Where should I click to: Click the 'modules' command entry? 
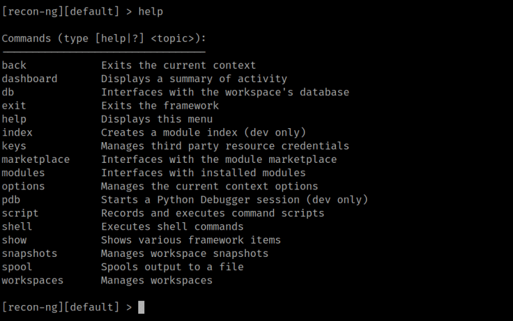(23, 173)
